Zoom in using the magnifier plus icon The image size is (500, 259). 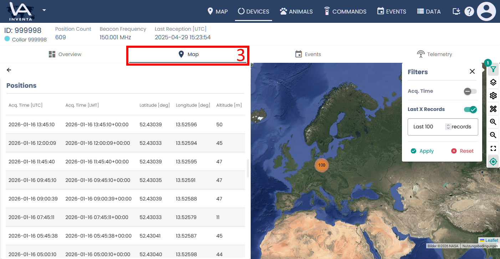click(493, 122)
